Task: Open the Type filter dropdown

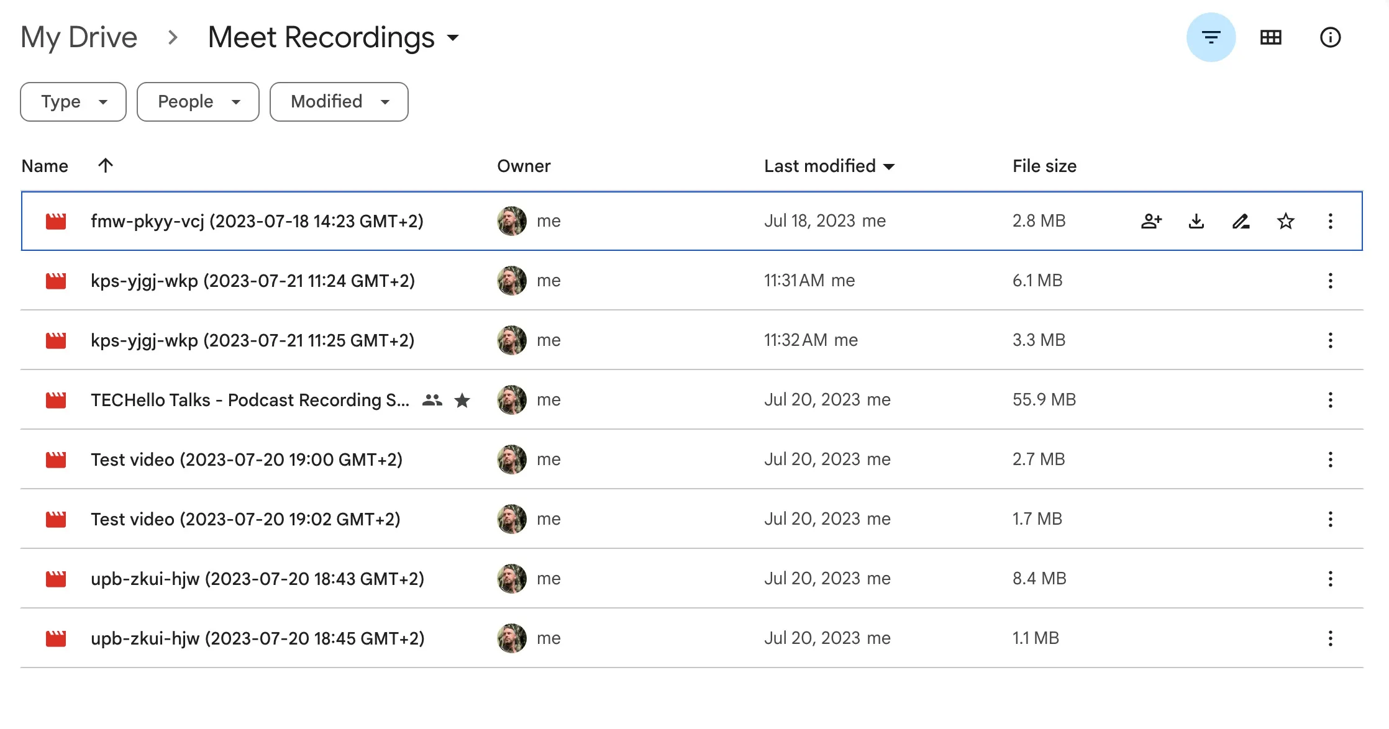Action: click(73, 101)
